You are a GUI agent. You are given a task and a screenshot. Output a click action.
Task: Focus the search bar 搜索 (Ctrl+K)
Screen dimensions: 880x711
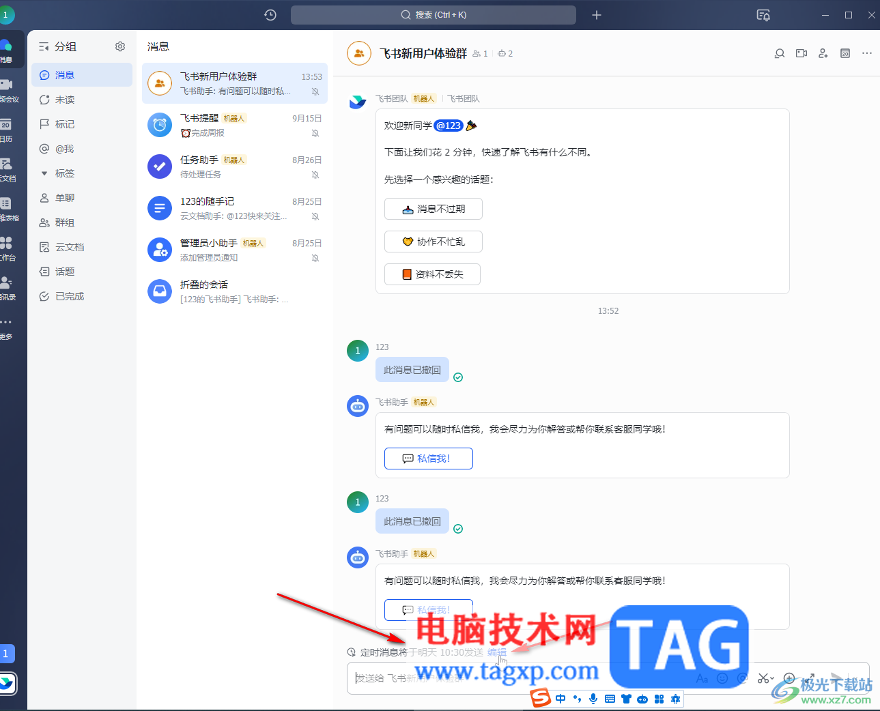click(434, 15)
